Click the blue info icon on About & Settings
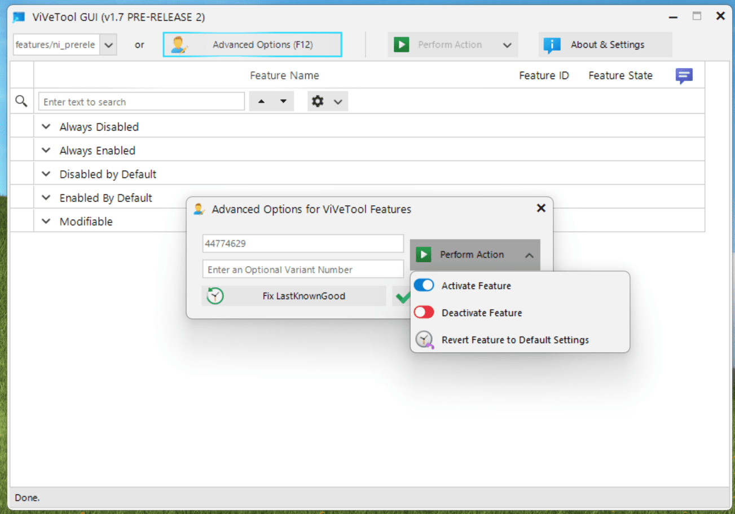The image size is (735, 514). 552,45
